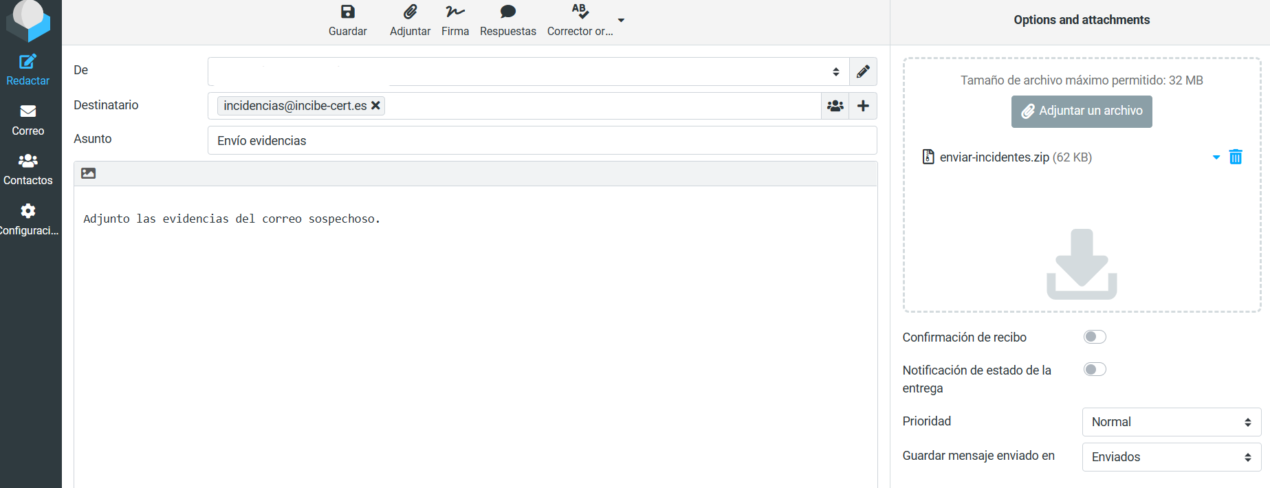Viewport: 1270px width, 488px height.
Task: Go to Correo mailbox
Action: (28, 120)
